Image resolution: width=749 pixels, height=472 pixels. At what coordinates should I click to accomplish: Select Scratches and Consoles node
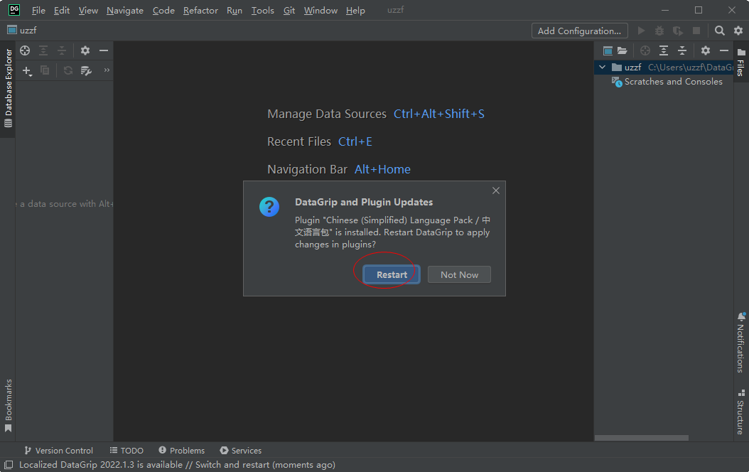(x=667, y=82)
